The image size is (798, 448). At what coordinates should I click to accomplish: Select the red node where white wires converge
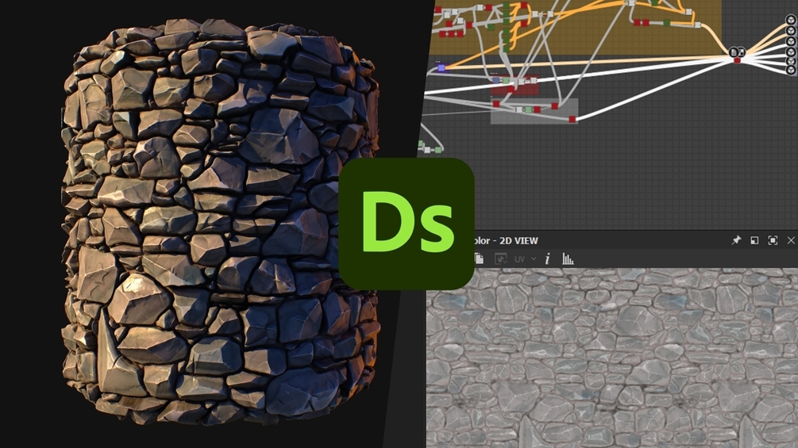coord(736,60)
